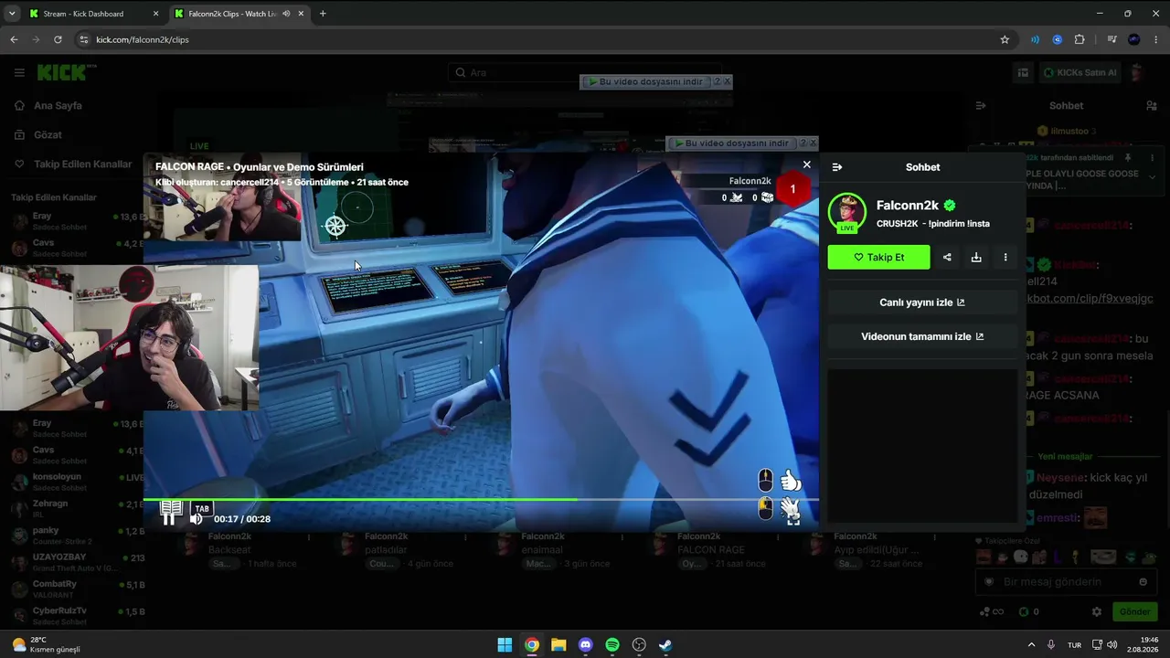Open chat settings gear icon
Image resolution: width=1170 pixels, height=658 pixels.
coord(1097,611)
